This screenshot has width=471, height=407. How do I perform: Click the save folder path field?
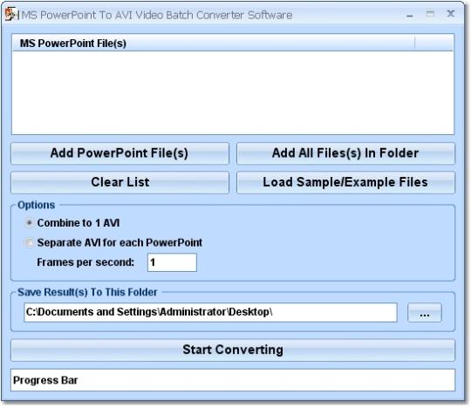click(210, 312)
